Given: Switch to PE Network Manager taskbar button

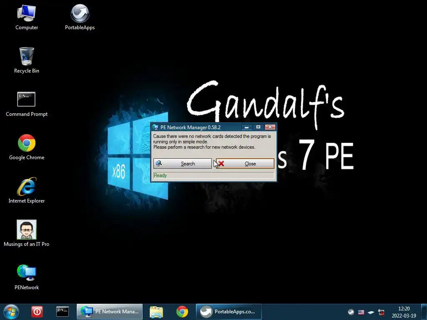Looking at the screenshot, I should click(110, 312).
